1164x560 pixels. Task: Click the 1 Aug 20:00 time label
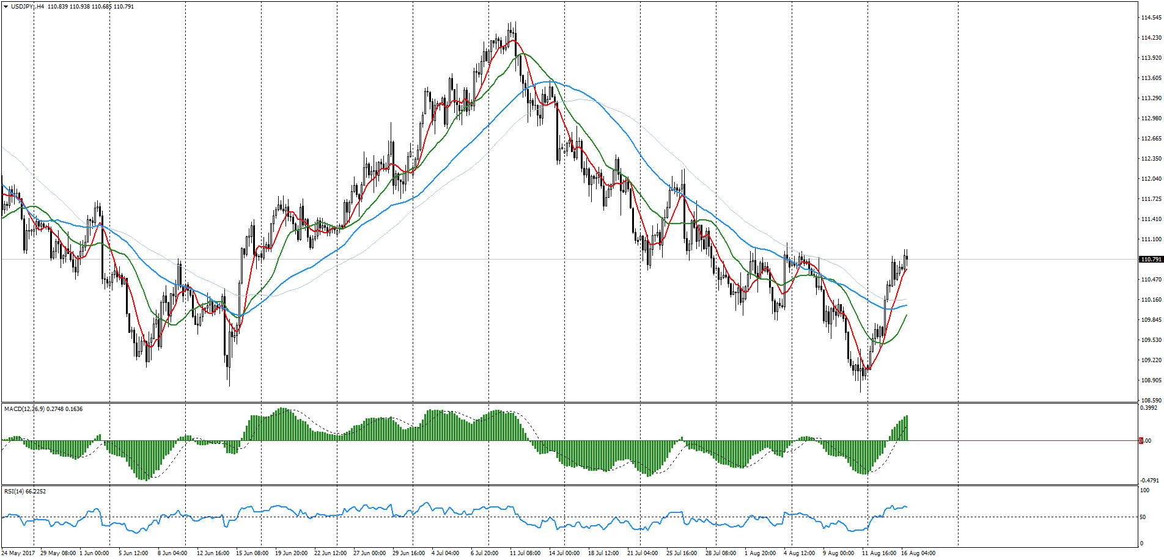coord(760,553)
